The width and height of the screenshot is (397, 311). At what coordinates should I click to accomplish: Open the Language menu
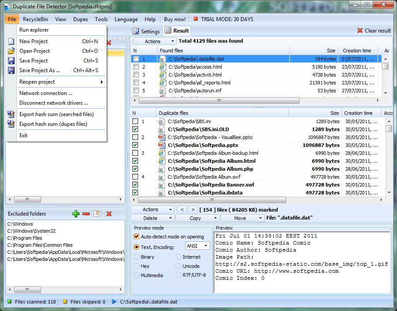click(126, 19)
